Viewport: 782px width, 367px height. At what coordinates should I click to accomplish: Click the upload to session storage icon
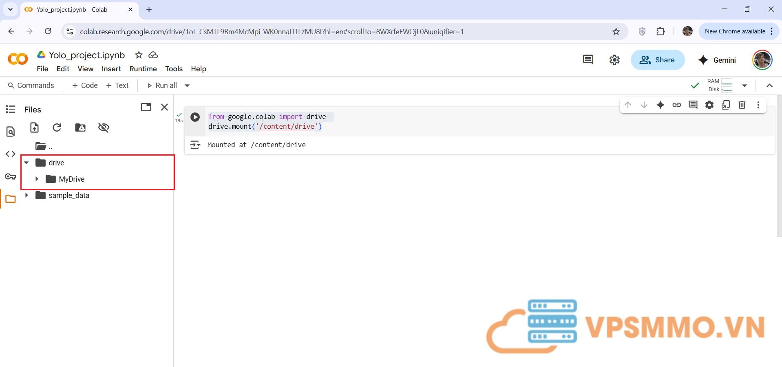click(x=35, y=127)
